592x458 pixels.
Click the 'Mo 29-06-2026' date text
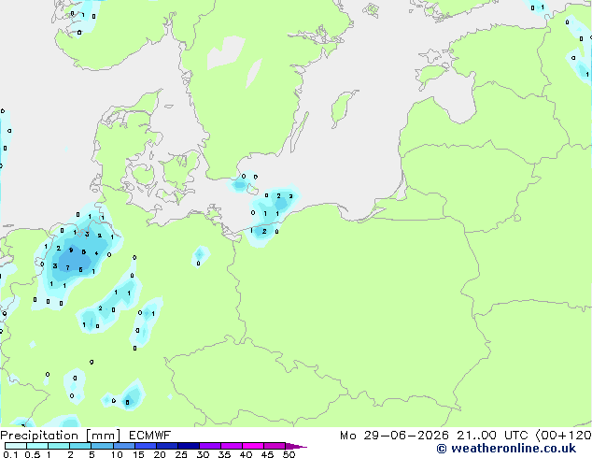394,436
